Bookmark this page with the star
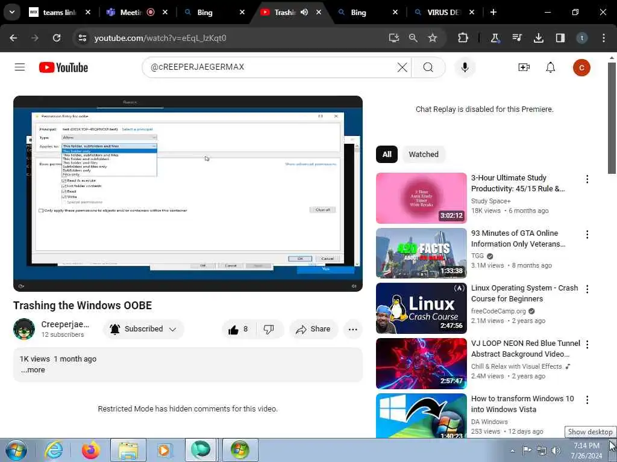 click(433, 38)
